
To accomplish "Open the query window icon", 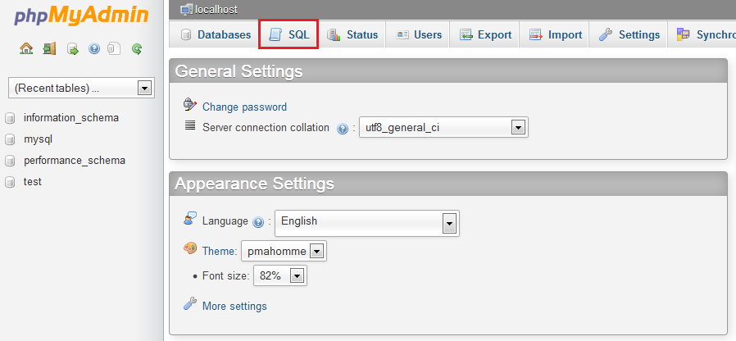I will tap(73, 48).
